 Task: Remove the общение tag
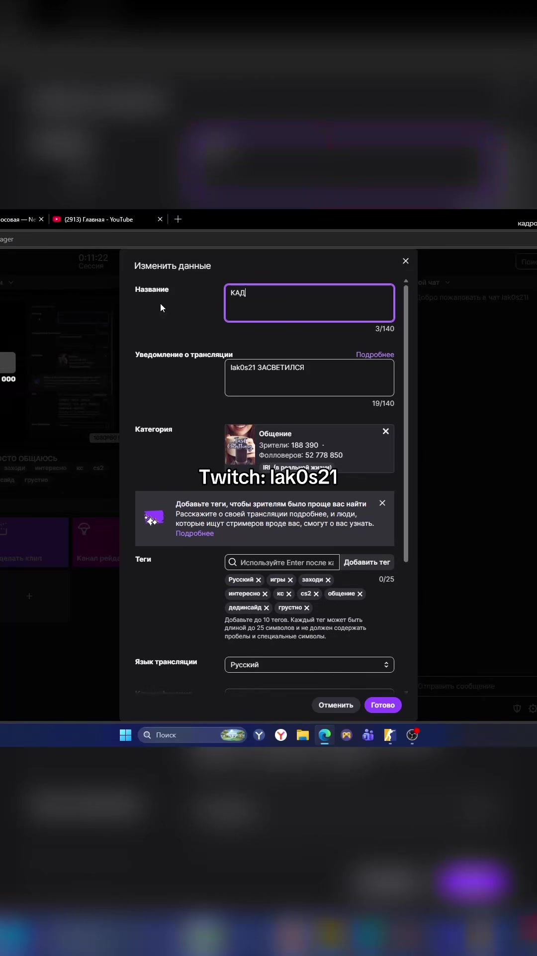(360, 594)
